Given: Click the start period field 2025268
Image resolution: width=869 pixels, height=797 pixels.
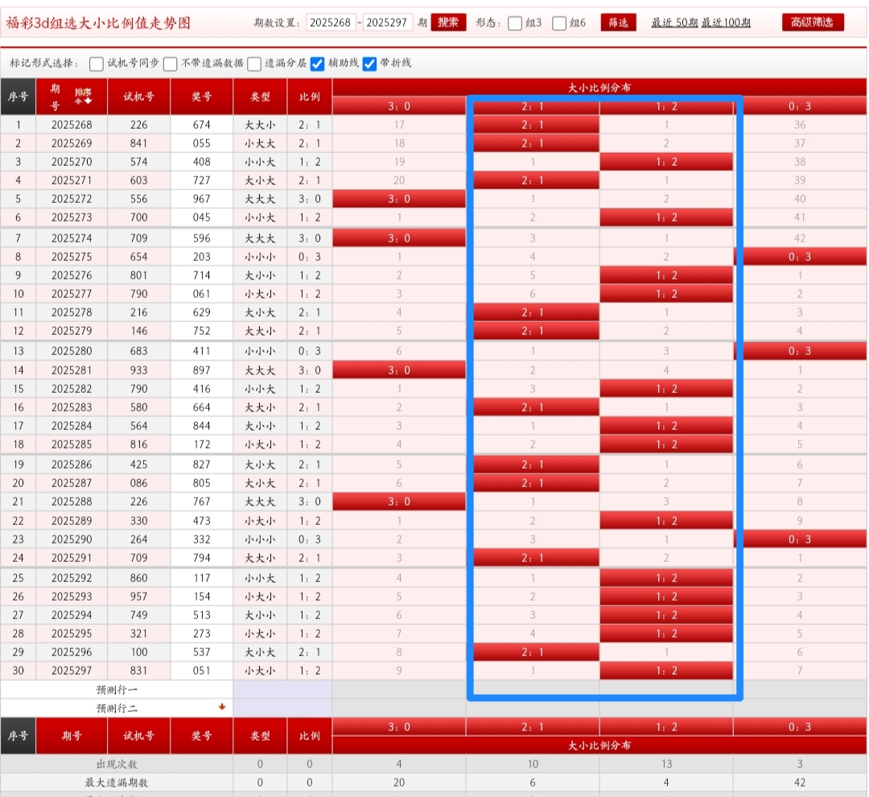Looking at the screenshot, I should tap(331, 23).
